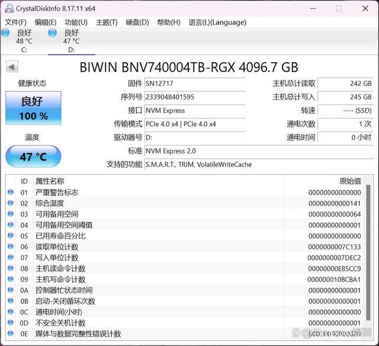379x346 pixels.
Task: Click status dot for attribute 01 严重警告标志
Action: click(10, 193)
